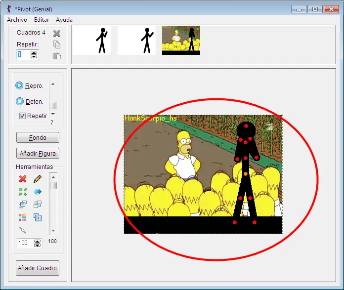Stop animation with Deten. button

tap(30, 101)
